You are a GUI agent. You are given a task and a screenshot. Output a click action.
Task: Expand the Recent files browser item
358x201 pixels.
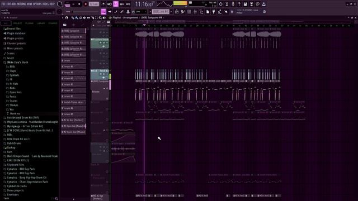click(x=13, y=28)
